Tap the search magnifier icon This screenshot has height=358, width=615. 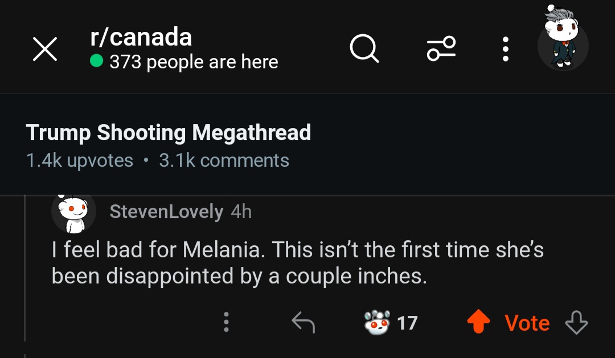click(364, 49)
